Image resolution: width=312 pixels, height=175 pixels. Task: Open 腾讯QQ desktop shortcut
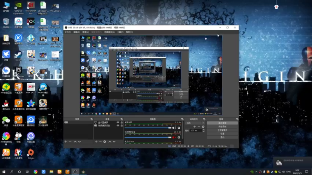pyautogui.click(x=6, y=105)
